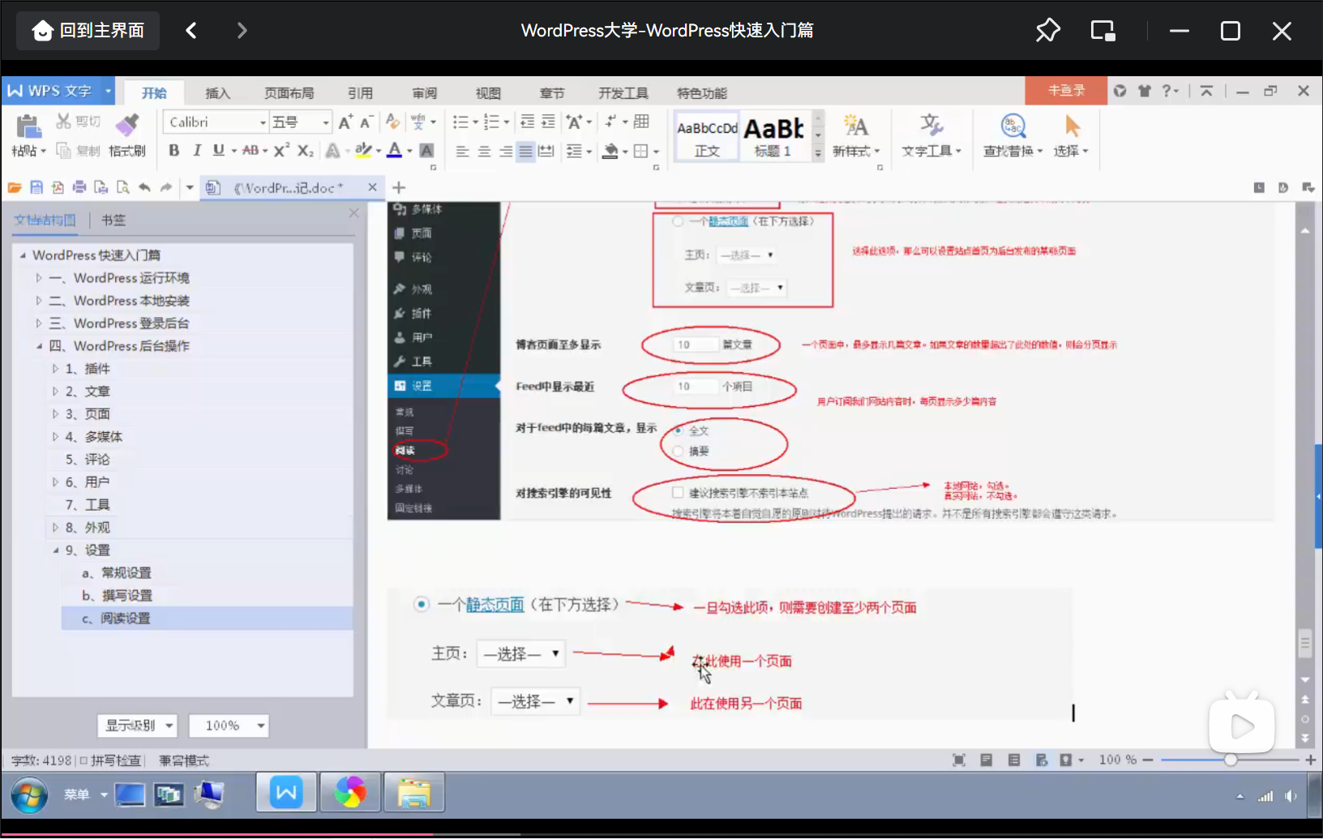Click the font color red A swatch
The height and width of the screenshot is (839, 1323).
coord(394,151)
